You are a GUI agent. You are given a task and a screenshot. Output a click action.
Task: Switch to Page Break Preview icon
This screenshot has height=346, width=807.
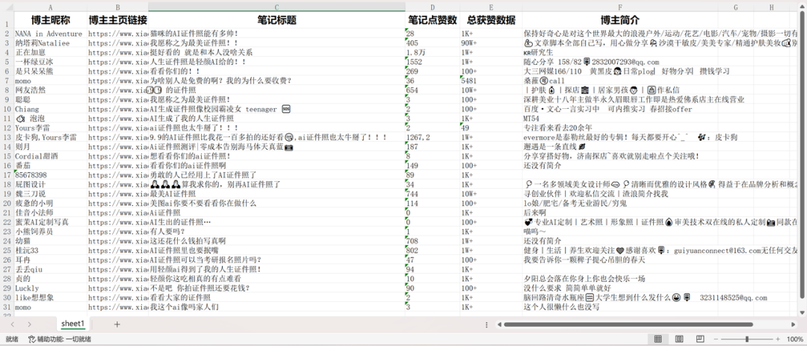700,339
